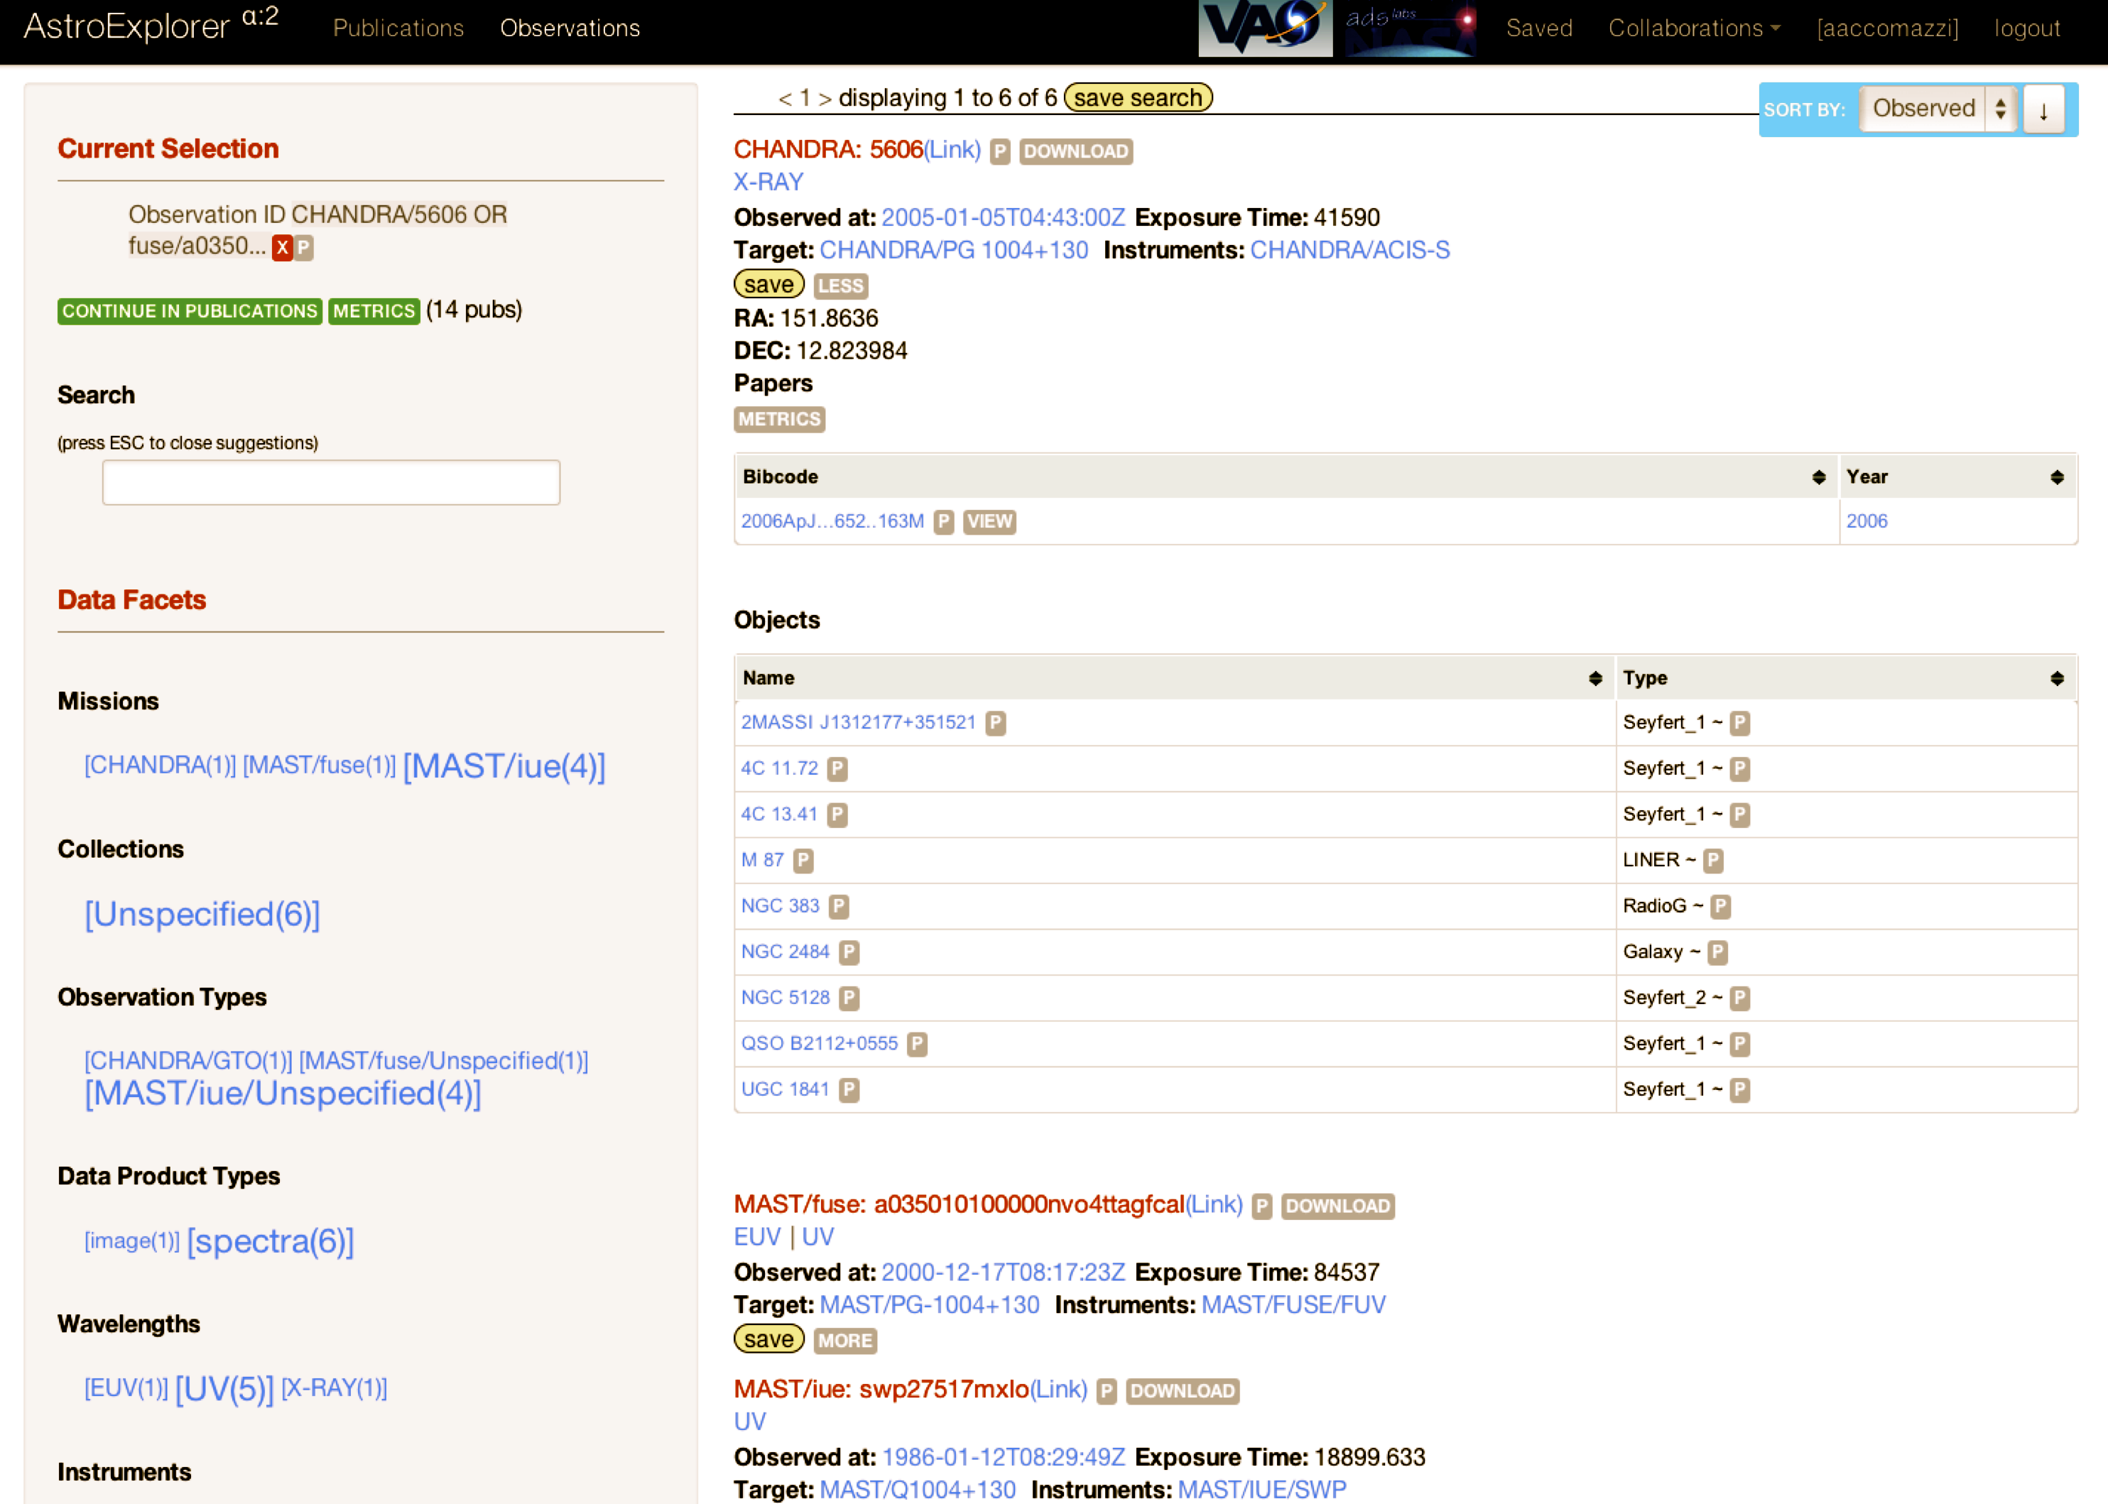Screen dimensions: 2108x1504
Task: Click into the facet search input field
Action: coord(331,482)
